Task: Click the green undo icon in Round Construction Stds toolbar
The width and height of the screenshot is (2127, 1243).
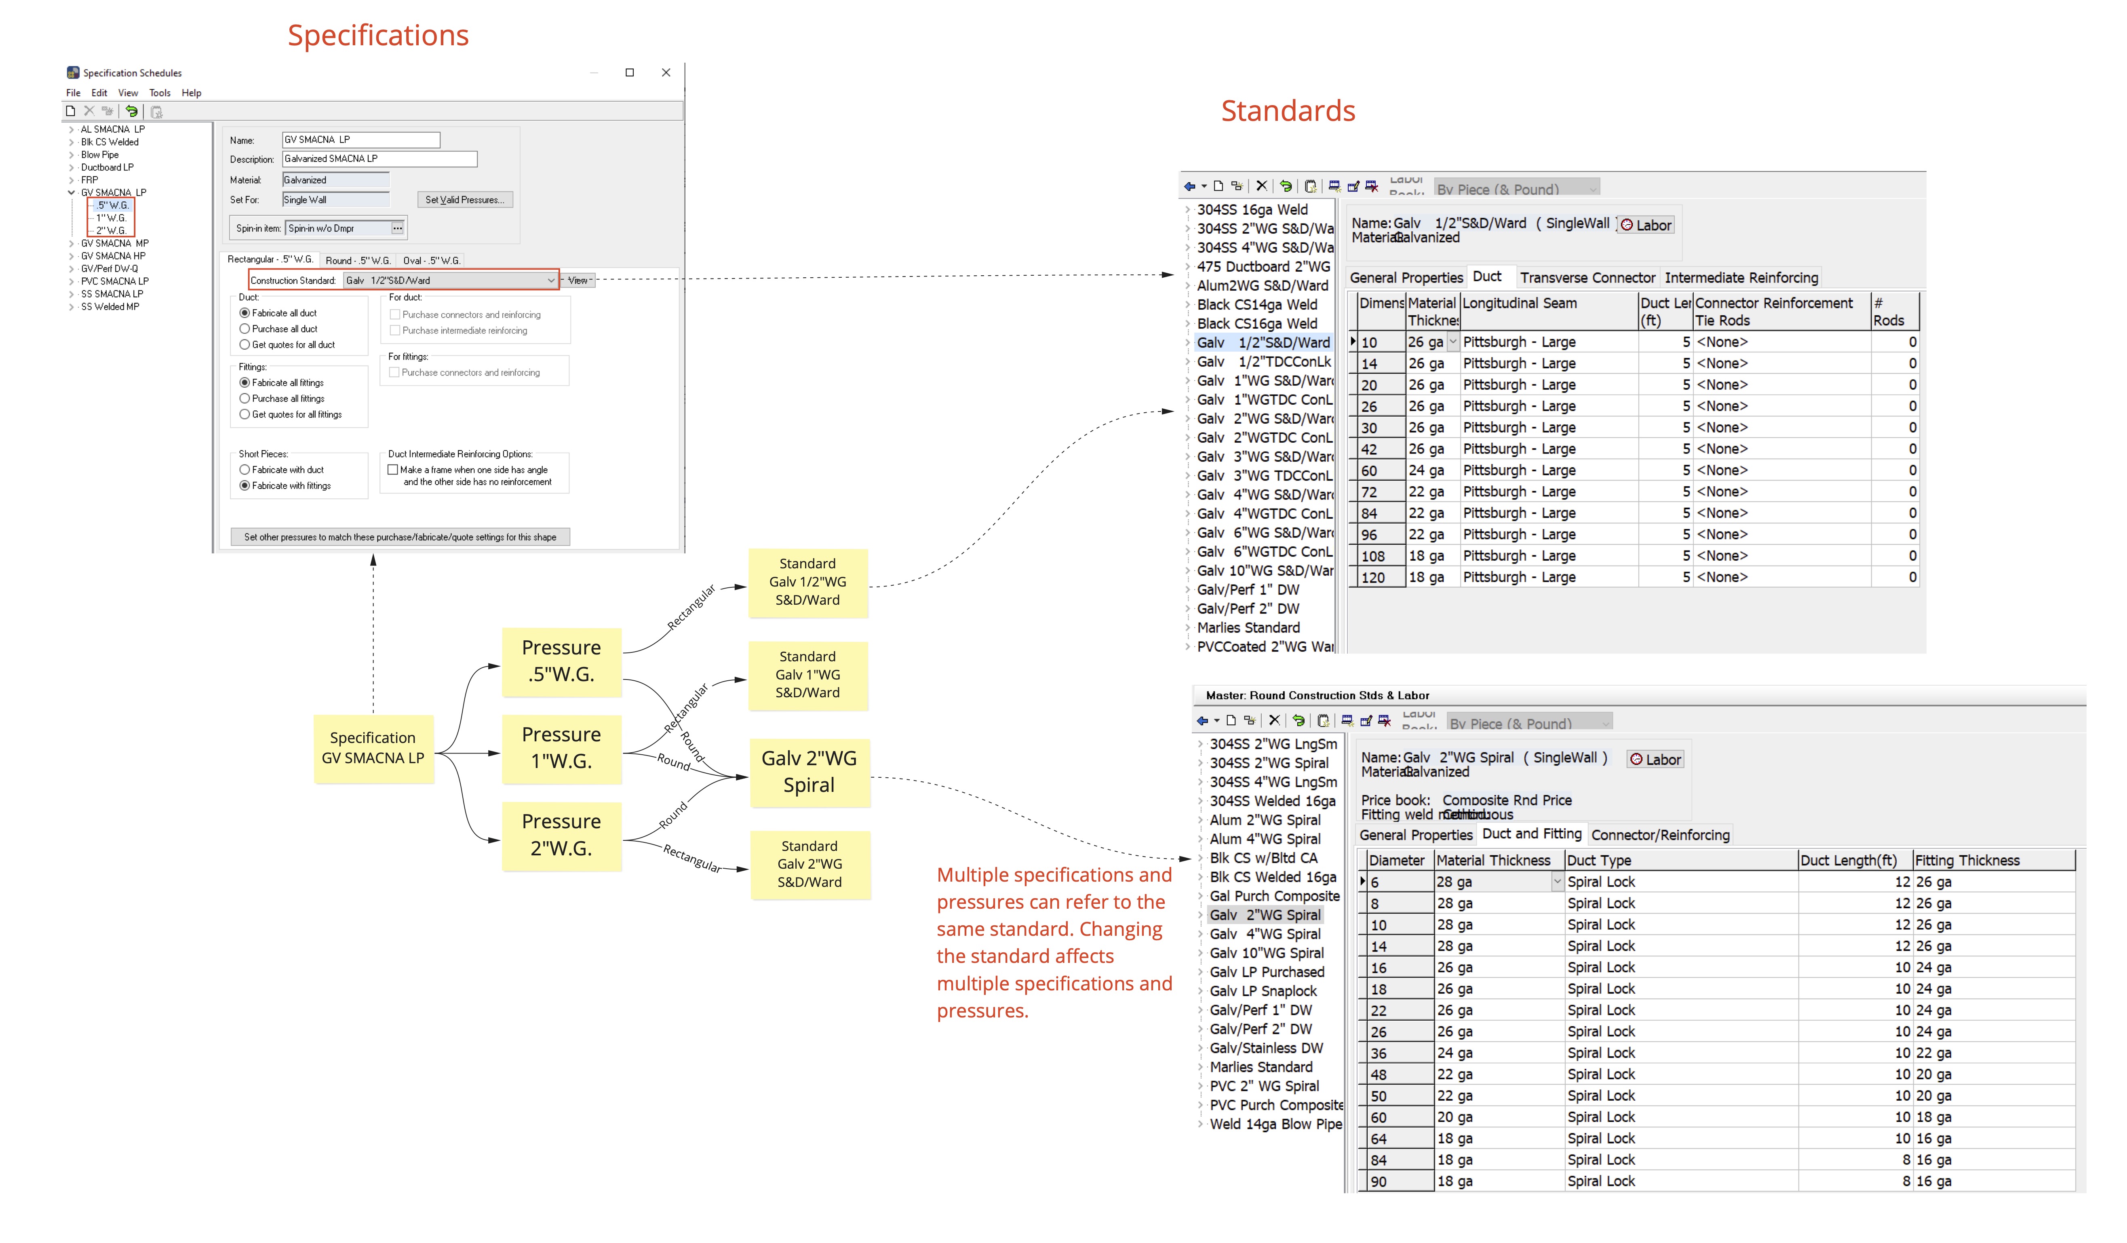Action: tap(1299, 721)
